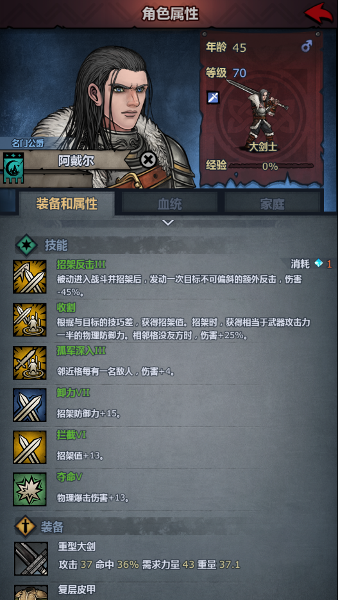The image size is (338, 600).
Task: Select the 装备和属性 tab
Action: coord(67,204)
